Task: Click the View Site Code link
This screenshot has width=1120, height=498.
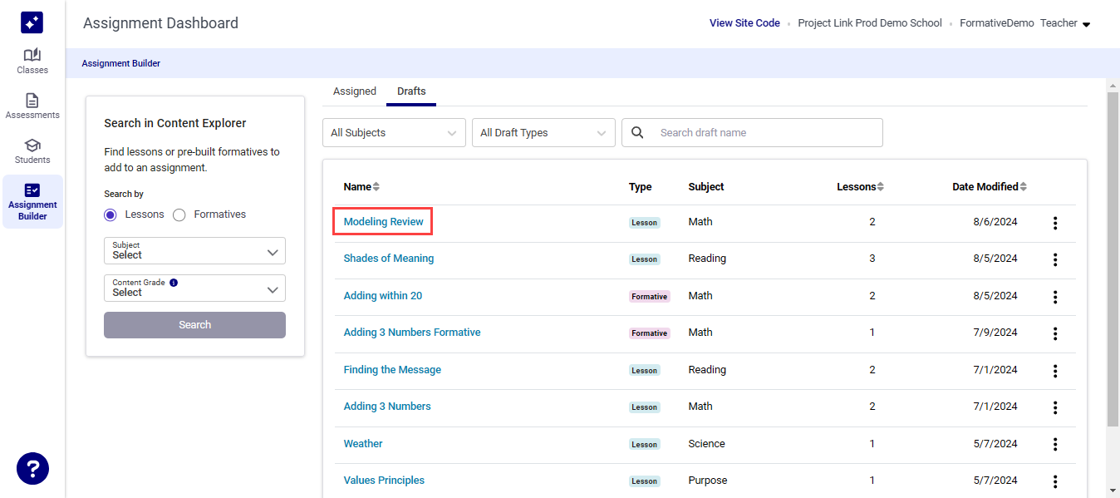Action: pyautogui.click(x=744, y=22)
